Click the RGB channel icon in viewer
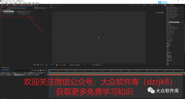185x99 pixels. pos(61,65)
